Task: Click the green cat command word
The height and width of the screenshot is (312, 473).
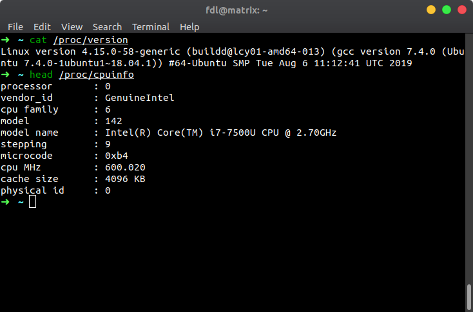Action: [38, 40]
